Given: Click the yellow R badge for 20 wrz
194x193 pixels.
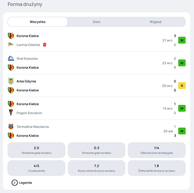Looking at the screenshot, I should tap(182, 86).
